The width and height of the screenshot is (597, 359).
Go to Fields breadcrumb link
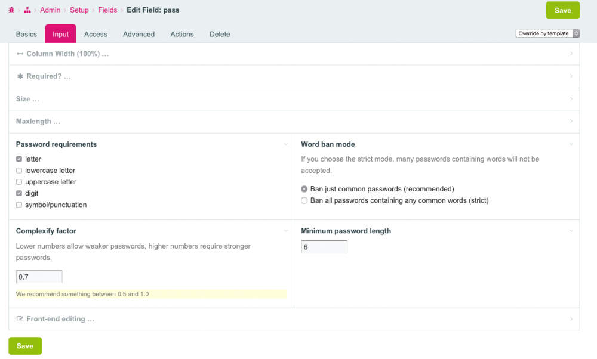coord(107,10)
